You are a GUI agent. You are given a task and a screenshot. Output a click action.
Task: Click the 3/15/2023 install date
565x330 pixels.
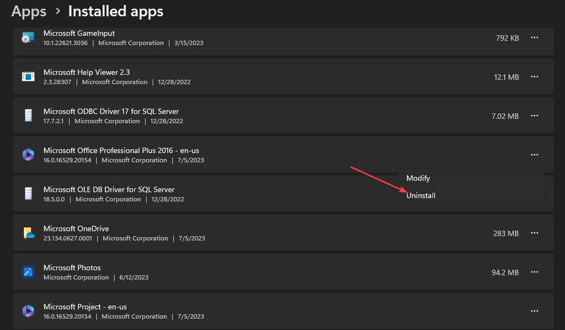coord(189,43)
